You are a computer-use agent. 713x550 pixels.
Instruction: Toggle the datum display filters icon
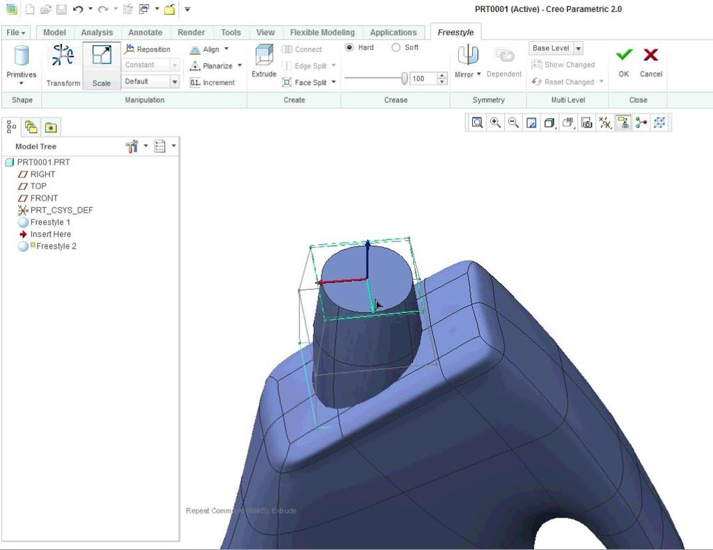605,122
